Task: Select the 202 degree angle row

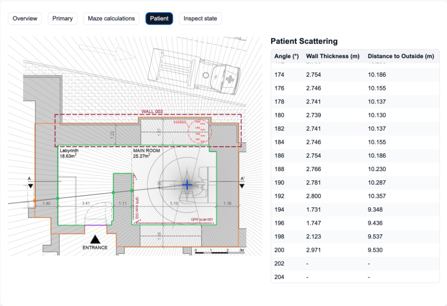Action: [355, 264]
